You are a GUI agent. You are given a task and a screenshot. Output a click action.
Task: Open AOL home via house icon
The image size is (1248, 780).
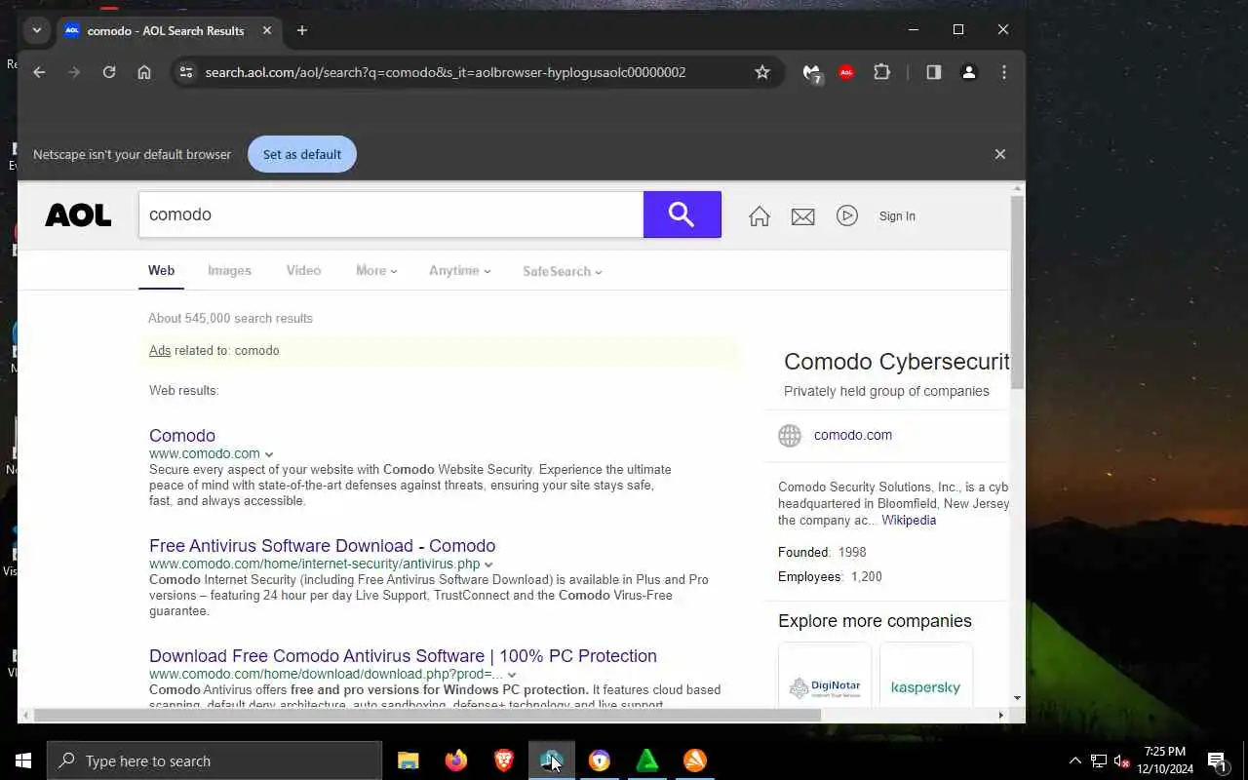[760, 216]
